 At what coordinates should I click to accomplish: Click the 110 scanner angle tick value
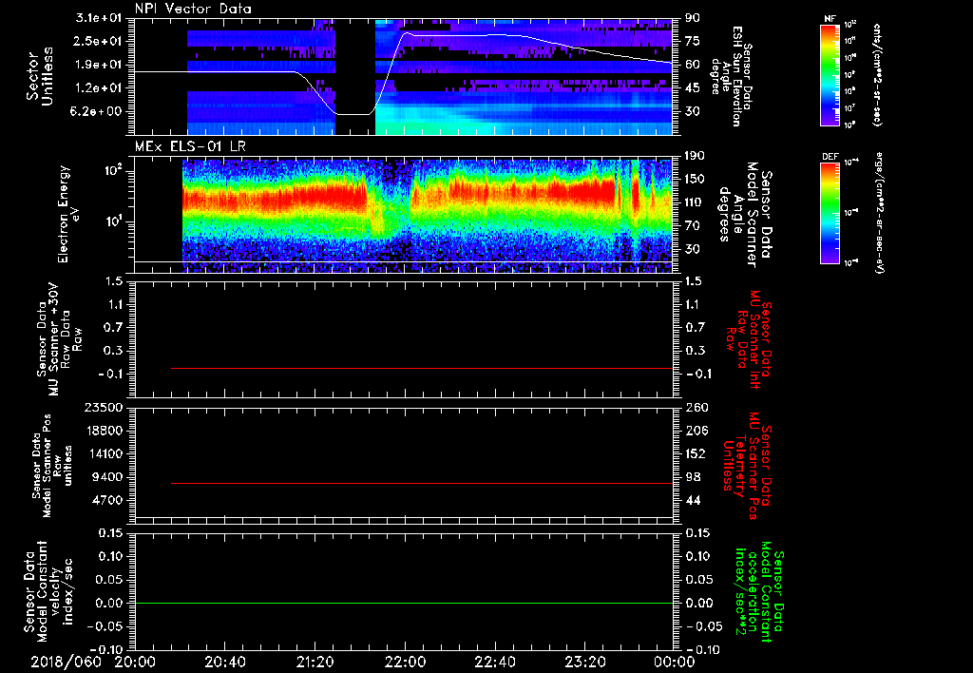click(x=695, y=202)
